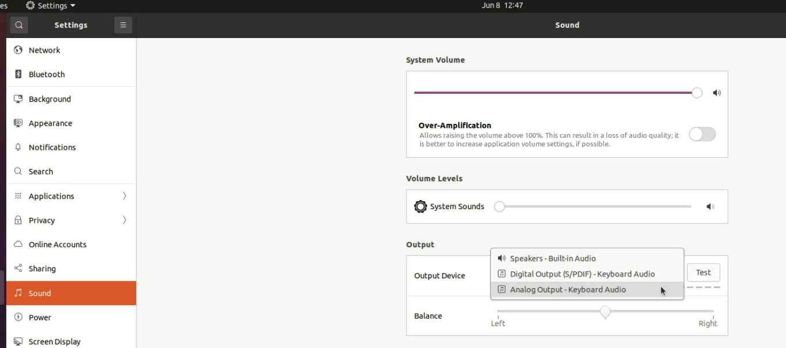Open the Power settings panel
Image resolution: width=786 pixels, height=348 pixels.
(x=71, y=317)
